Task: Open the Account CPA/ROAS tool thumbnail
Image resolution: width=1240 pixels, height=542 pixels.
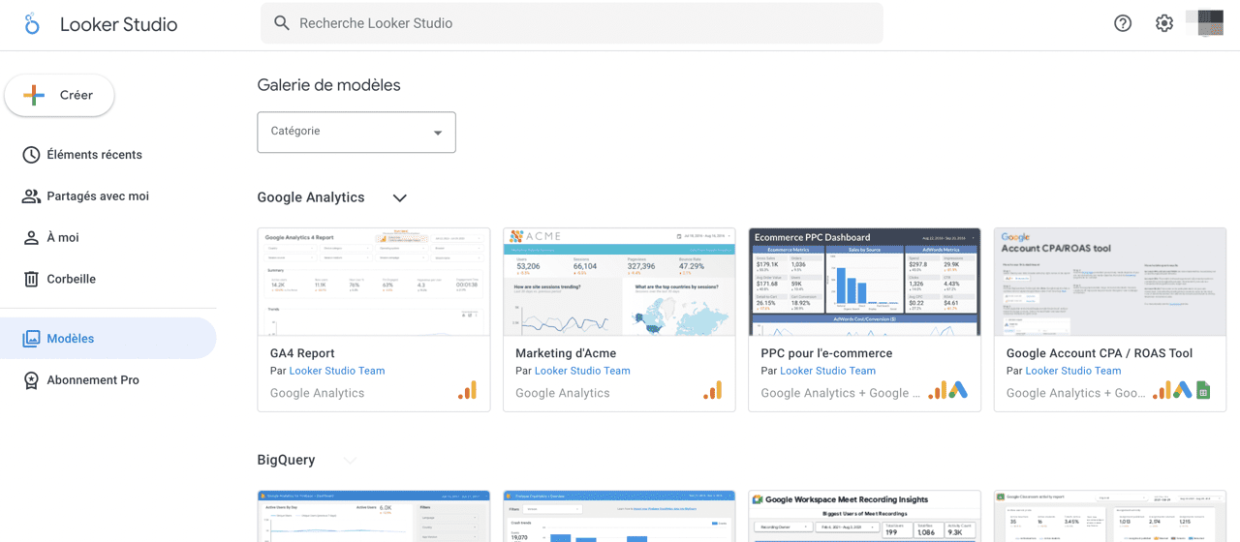Action: point(1110,283)
